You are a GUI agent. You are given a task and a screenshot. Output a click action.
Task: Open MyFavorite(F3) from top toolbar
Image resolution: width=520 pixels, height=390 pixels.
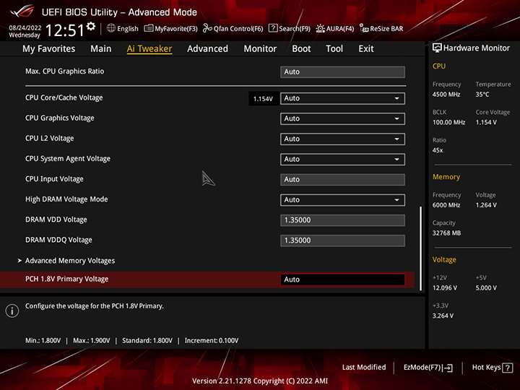tap(171, 29)
